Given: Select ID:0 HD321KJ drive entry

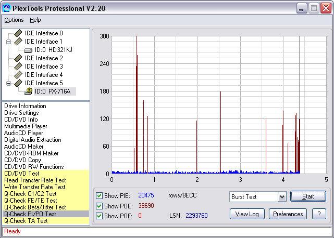Looking at the screenshot, I should point(54,50).
